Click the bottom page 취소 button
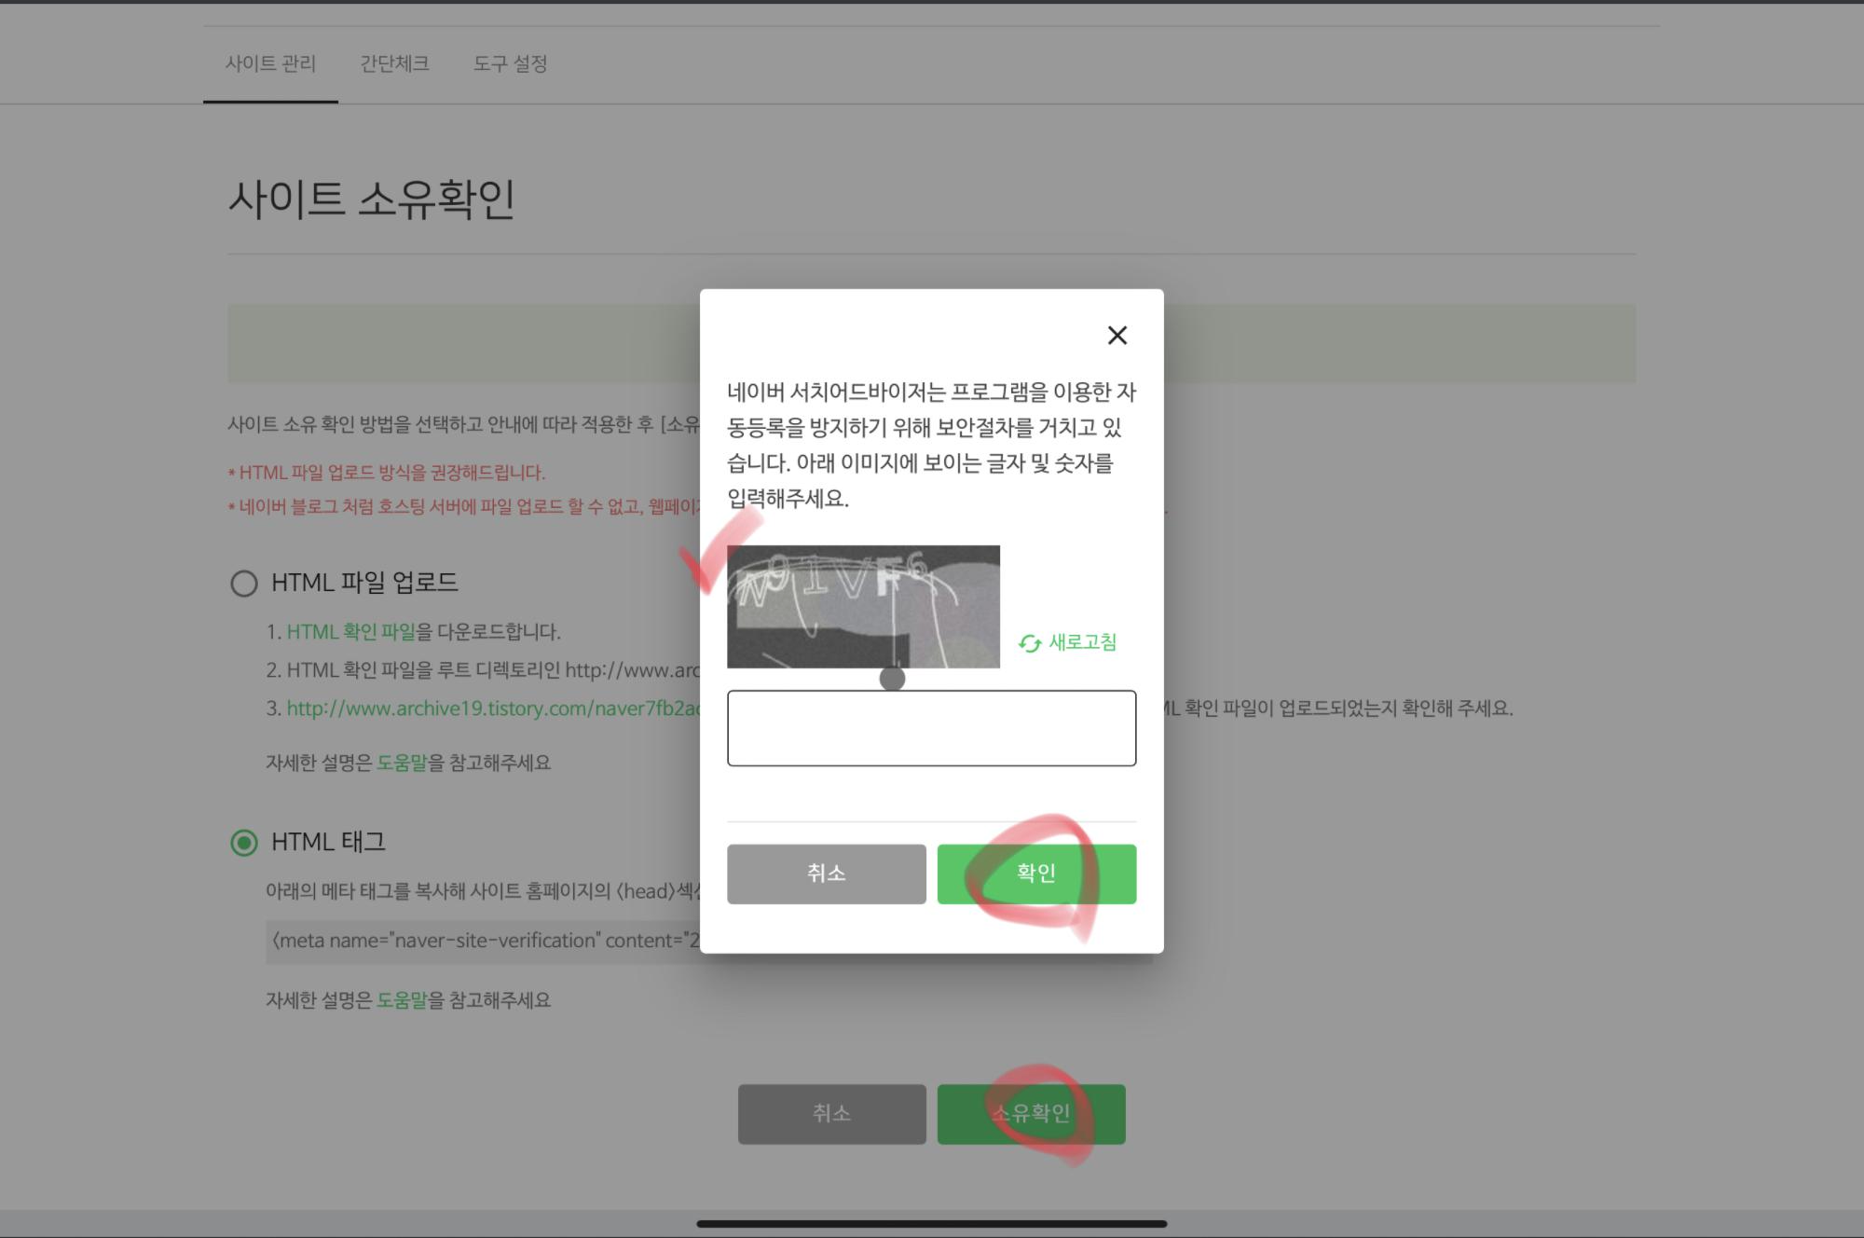This screenshot has width=1864, height=1238. pyautogui.click(x=831, y=1113)
